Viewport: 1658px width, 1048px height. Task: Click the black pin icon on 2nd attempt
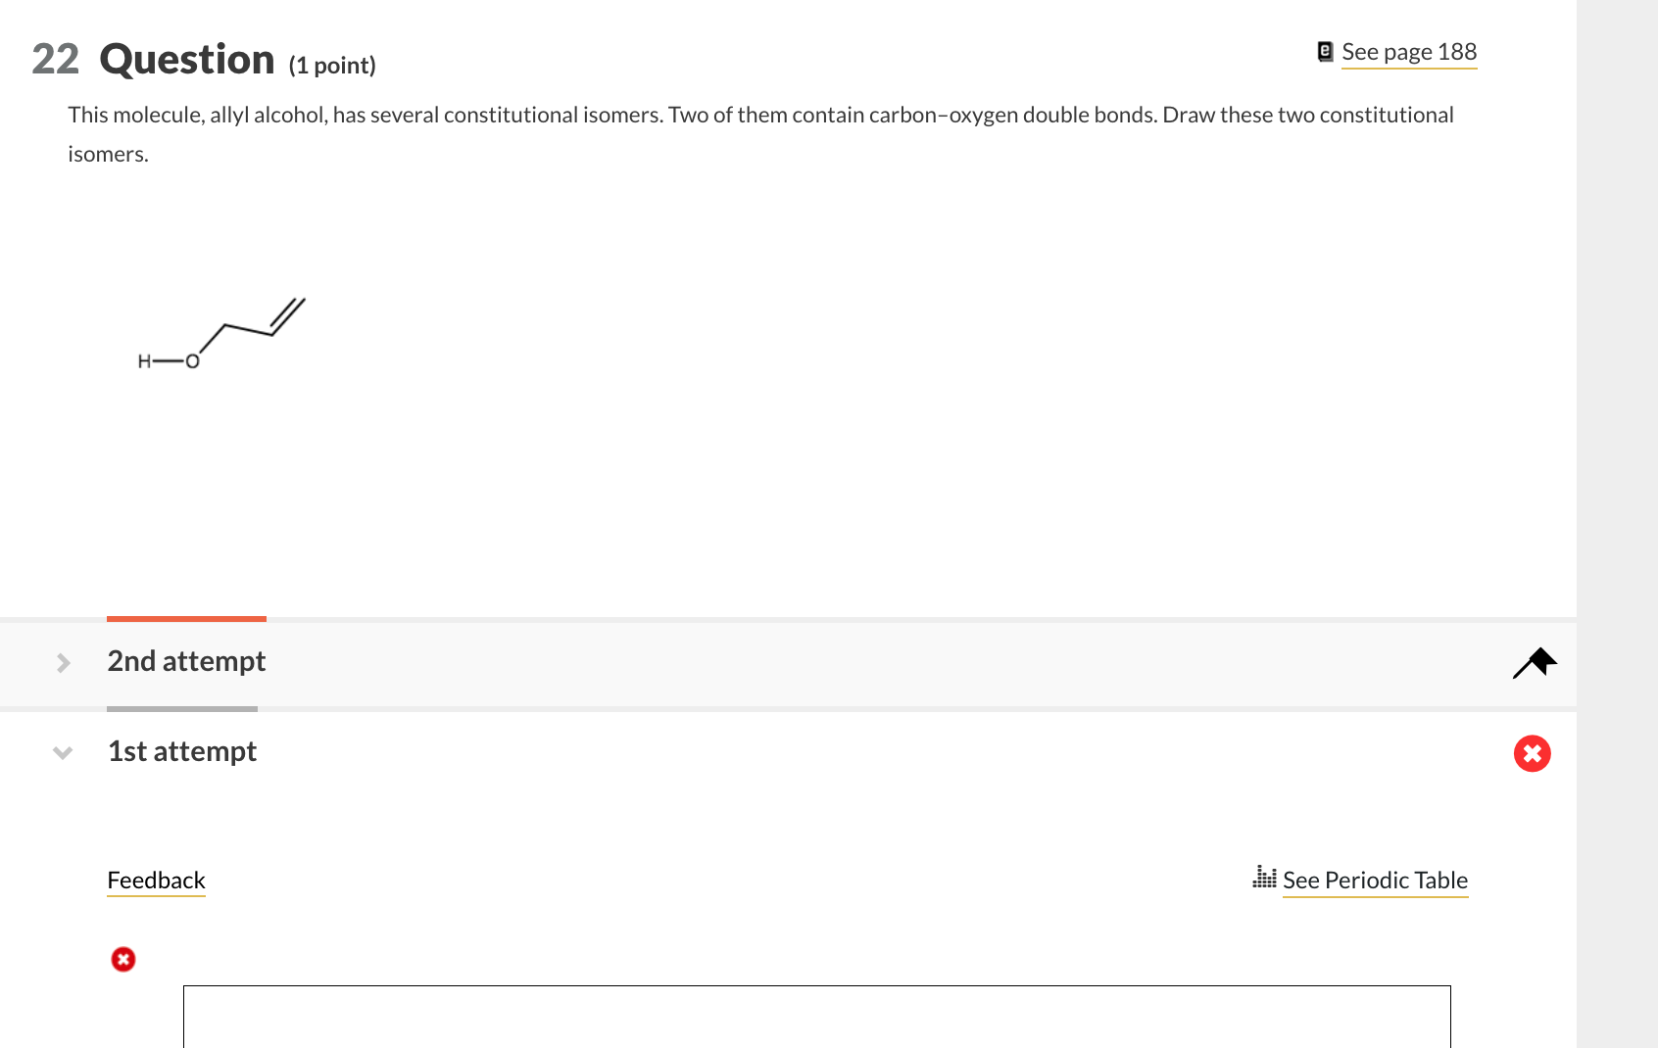[x=1535, y=663]
